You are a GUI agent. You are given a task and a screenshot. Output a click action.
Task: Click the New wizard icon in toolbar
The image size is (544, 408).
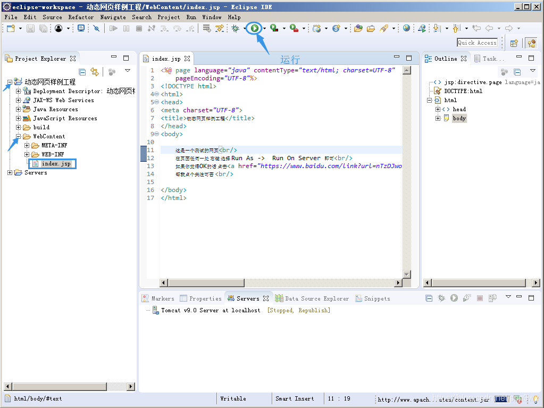pyautogui.click(x=11, y=28)
